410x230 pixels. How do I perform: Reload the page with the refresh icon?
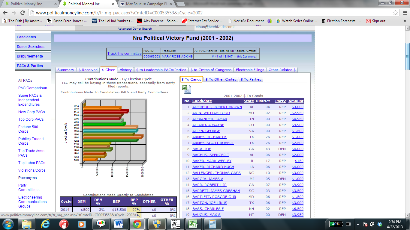coord(23,13)
